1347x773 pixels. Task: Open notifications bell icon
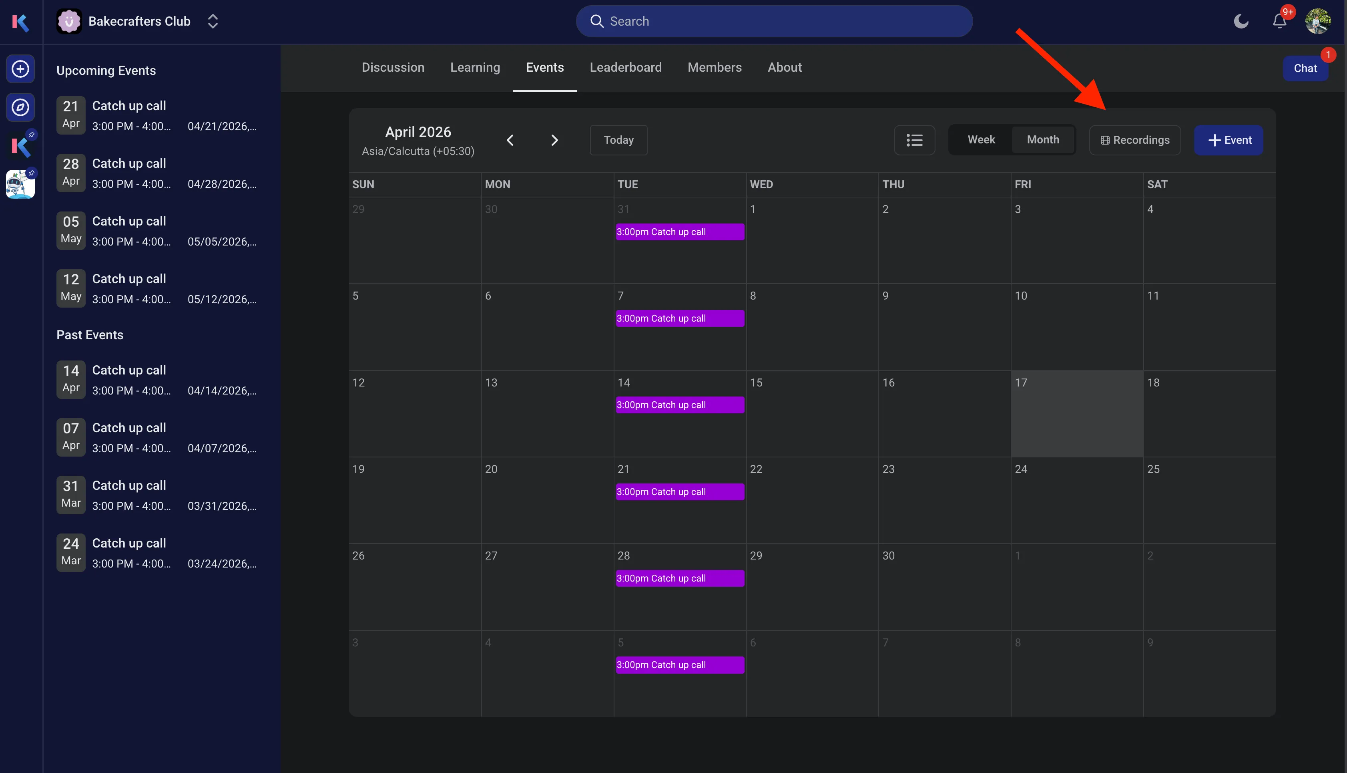click(1279, 21)
